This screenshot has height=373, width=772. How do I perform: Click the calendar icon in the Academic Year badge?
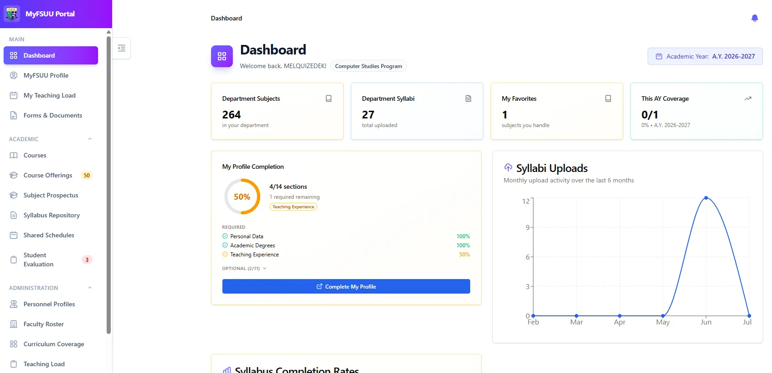point(659,56)
